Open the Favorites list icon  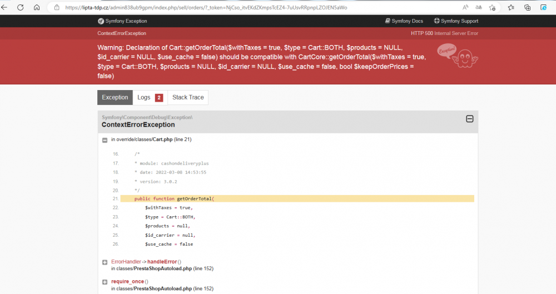pyautogui.click(x=511, y=7)
